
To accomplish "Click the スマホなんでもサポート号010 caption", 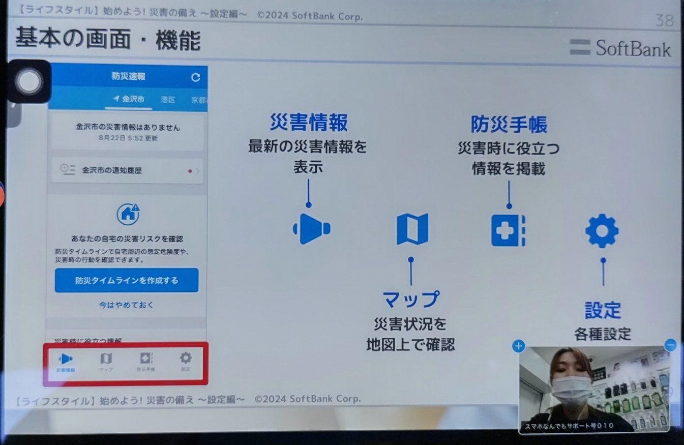I will tap(569, 426).
